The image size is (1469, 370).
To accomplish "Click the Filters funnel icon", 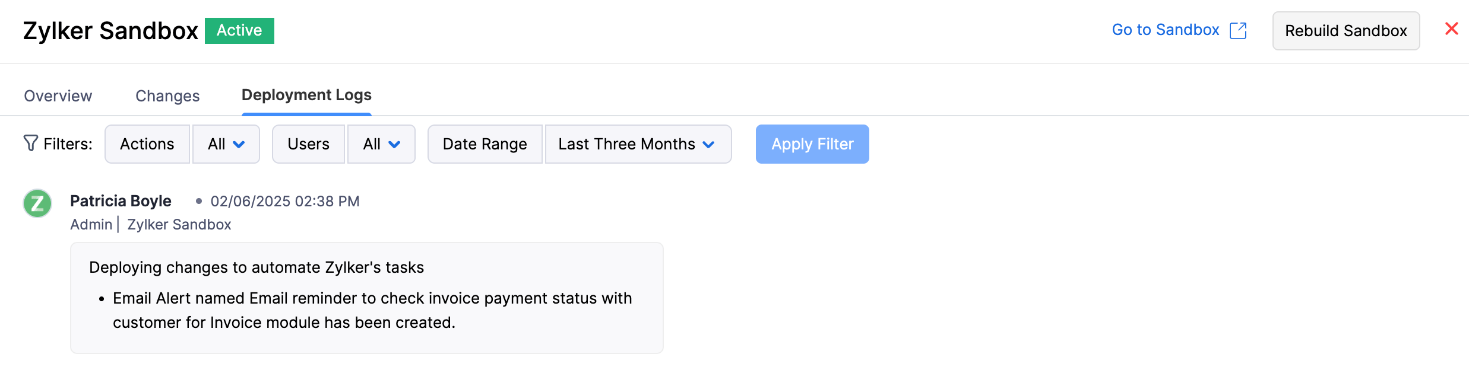I will coord(31,143).
